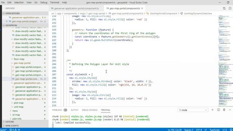Collapse the geoserver-application-po... folder

click(x=28, y=83)
